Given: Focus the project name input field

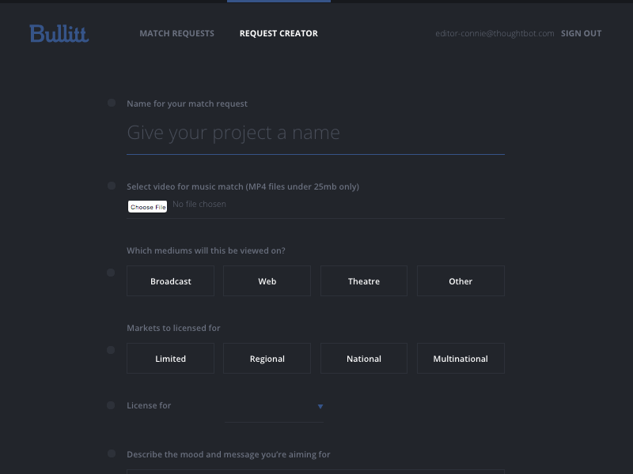Looking at the screenshot, I should (x=315, y=134).
